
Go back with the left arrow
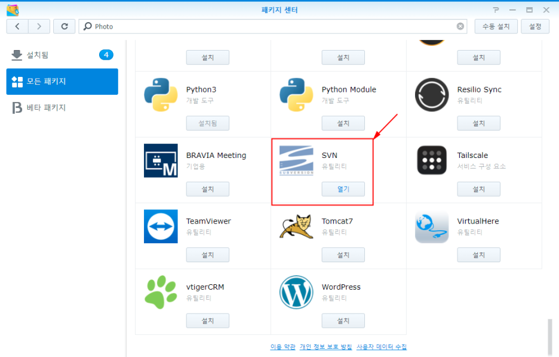17,26
